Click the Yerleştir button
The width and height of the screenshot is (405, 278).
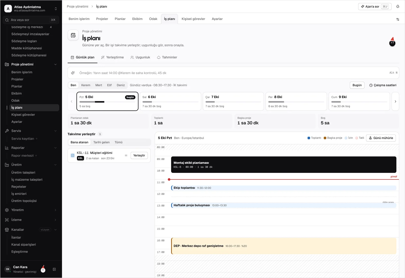(x=139, y=155)
